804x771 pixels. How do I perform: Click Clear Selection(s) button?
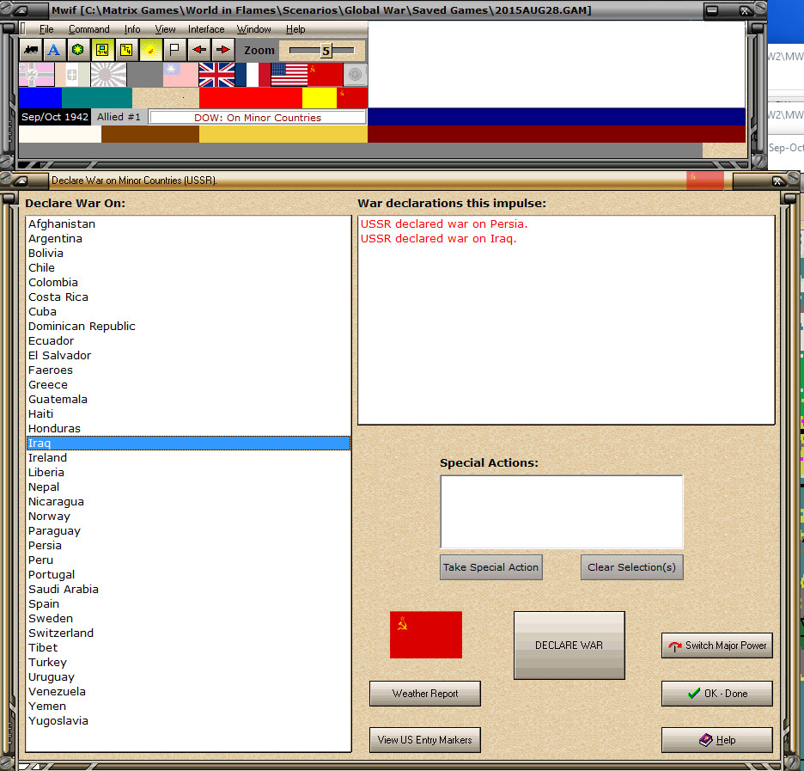[631, 567]
